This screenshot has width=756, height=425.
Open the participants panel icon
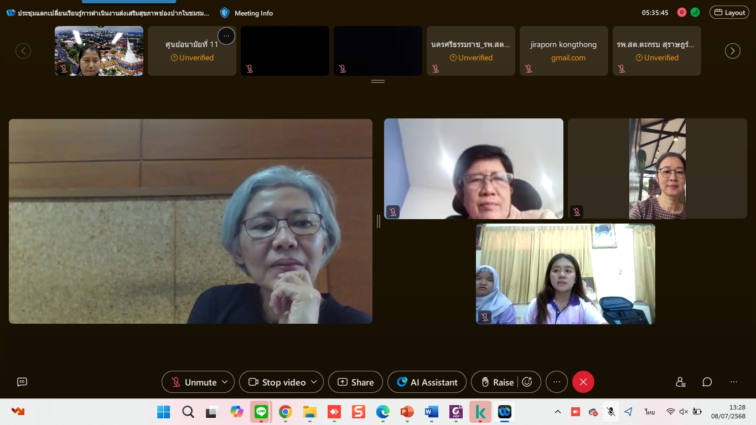[x=681, y=382]
